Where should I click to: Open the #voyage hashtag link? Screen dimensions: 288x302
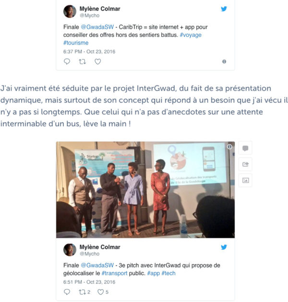(191, 35)
